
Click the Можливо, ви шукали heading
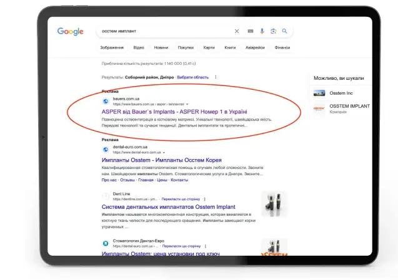coord(339,78)
